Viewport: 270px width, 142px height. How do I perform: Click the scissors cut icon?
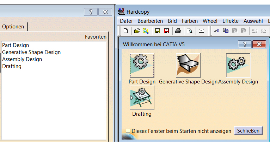pyautogui.click(x=216, y=31)
